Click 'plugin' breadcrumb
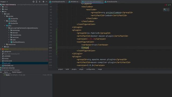The height and width of the screenshot is (97, 172). click(81, 69)
